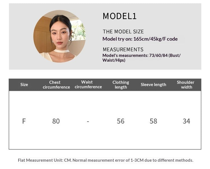Click the Waist/Hips) text on second line

114,60
